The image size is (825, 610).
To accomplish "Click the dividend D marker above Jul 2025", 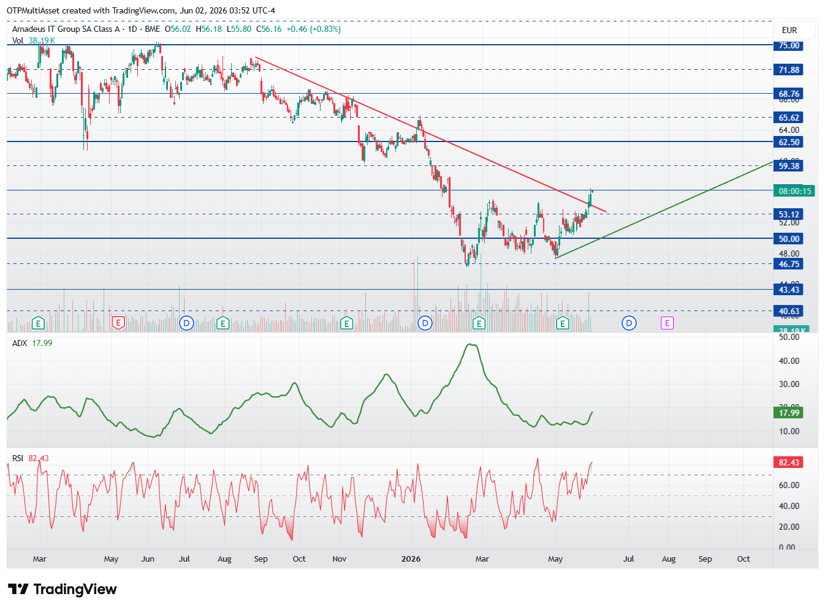I will click(186, 323).
